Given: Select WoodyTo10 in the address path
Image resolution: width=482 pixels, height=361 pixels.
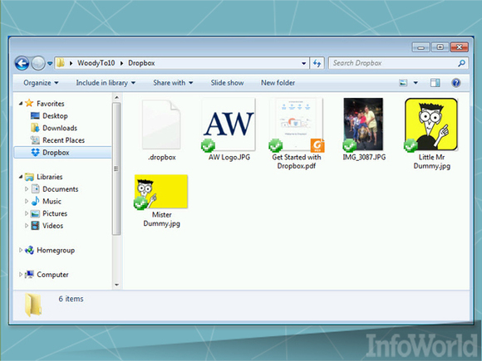Looking at the screenshot, I should tap(96, 63).
